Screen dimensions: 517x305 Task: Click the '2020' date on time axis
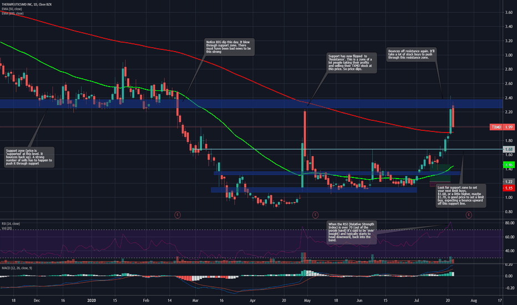(x=92, y=301)
